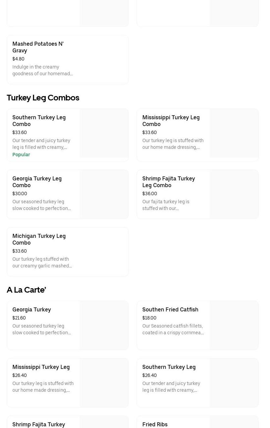
Task: Click the Southen Fried Catfish thumbnail
Action: click(234, 325)
